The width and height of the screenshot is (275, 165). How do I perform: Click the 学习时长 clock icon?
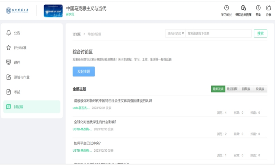click(226, 8)
